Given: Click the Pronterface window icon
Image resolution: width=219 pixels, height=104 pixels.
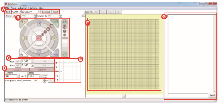Looking at the screenshot, I should [x=6, y=4].
